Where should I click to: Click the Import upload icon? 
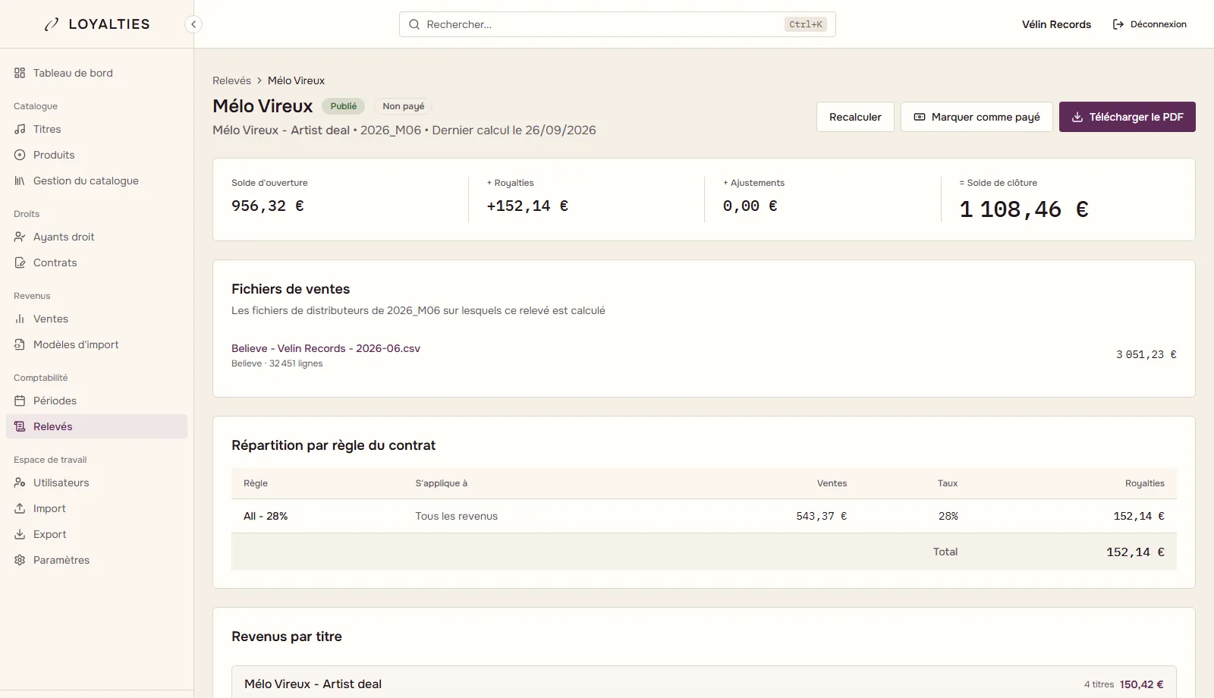20,508
